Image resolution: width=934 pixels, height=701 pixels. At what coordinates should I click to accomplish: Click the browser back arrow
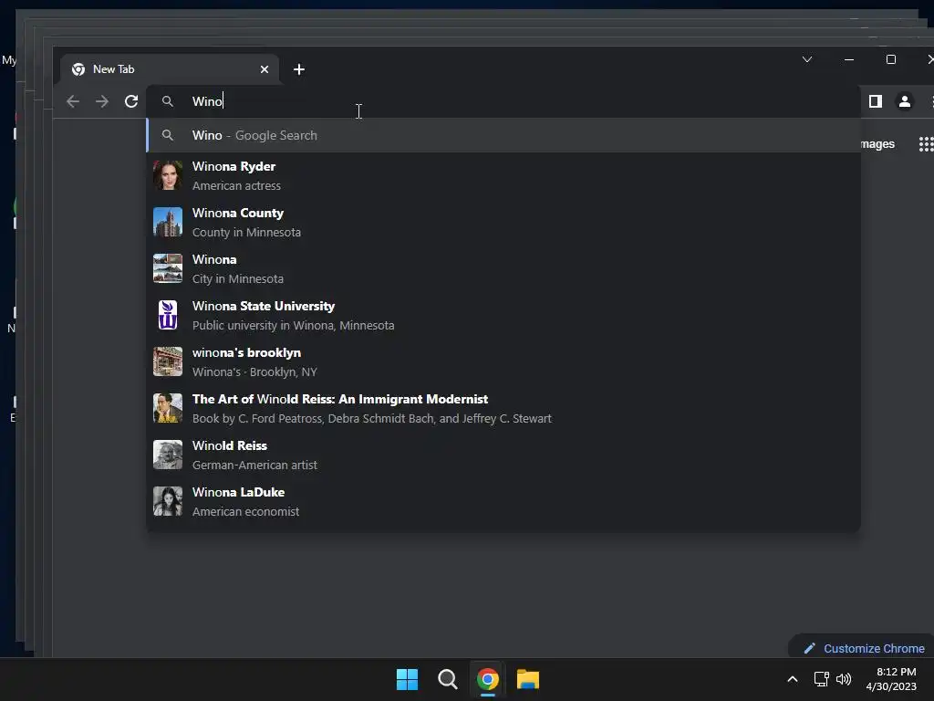(x=73, y=101)
